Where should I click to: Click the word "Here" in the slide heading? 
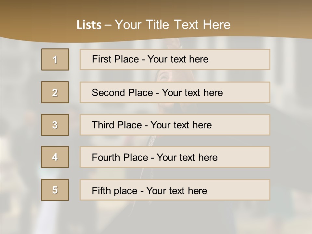(216, 25)
